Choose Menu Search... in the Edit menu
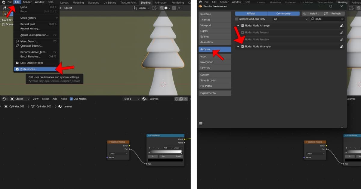 [36, 41]
